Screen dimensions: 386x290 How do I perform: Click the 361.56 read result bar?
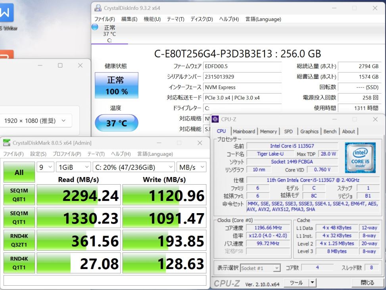click(x=79, y=240)
